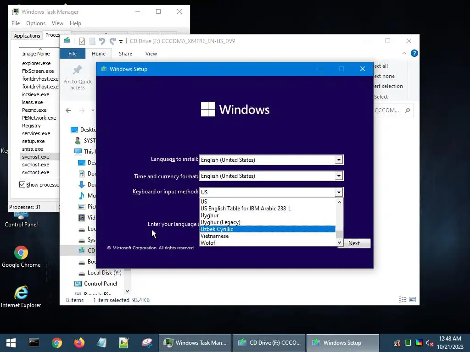The height and width of the screenshot is (352, 470).
Task: Collapse the Keyboard or input method dropdown
Action: 339,192
